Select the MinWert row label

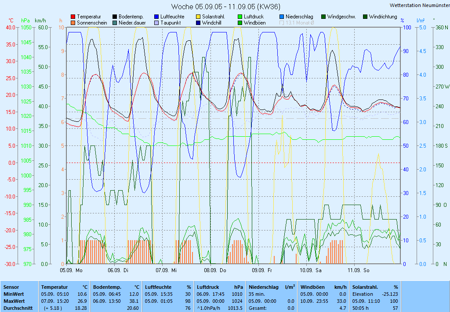point(14,294)
